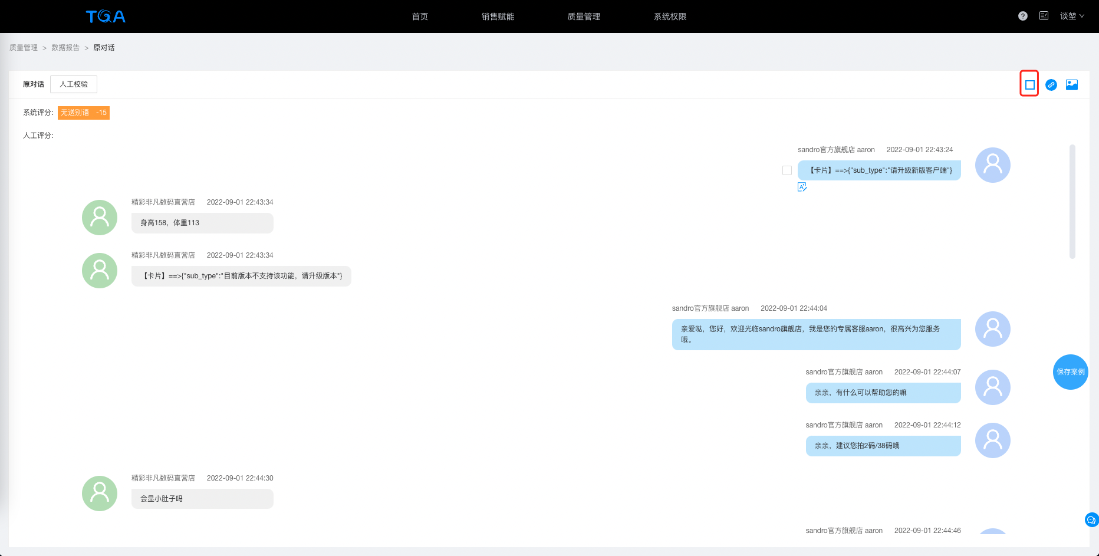This screenshot has width=1099, height=556.
Task: Click the 人工评分 label
Action: [x=38, y=136]
